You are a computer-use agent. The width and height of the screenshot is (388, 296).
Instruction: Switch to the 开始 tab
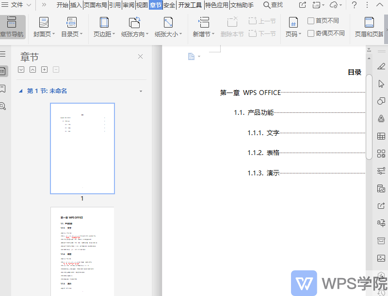63,5
